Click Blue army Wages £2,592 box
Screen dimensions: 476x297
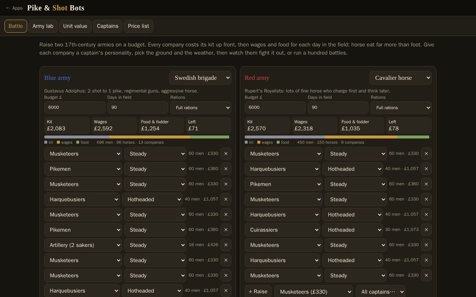(114, 125)
